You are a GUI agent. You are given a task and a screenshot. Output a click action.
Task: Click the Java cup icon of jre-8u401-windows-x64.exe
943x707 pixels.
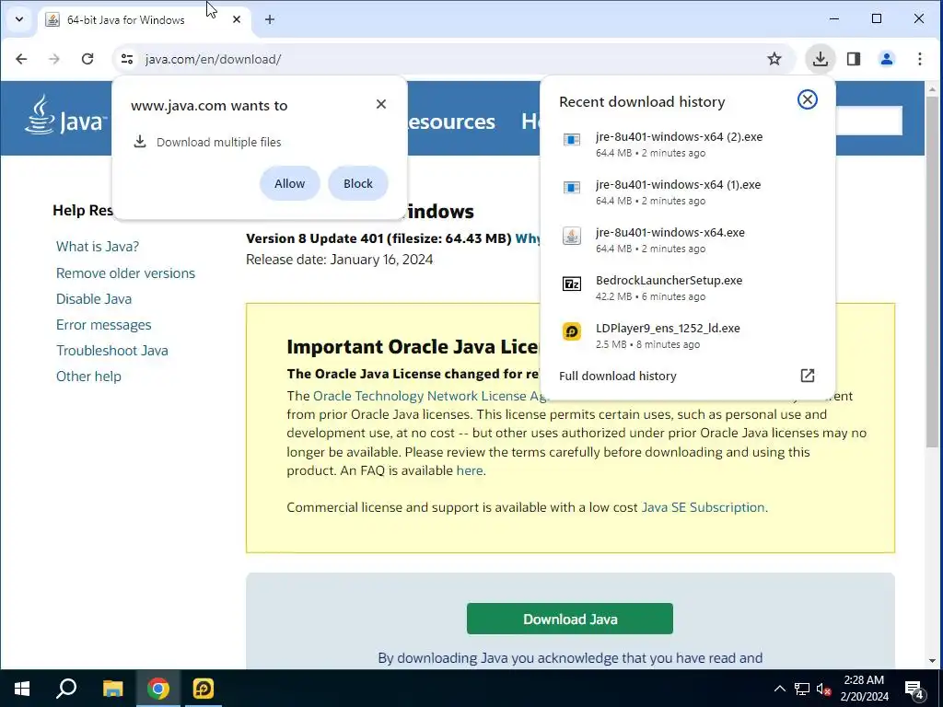click(571, 235)
